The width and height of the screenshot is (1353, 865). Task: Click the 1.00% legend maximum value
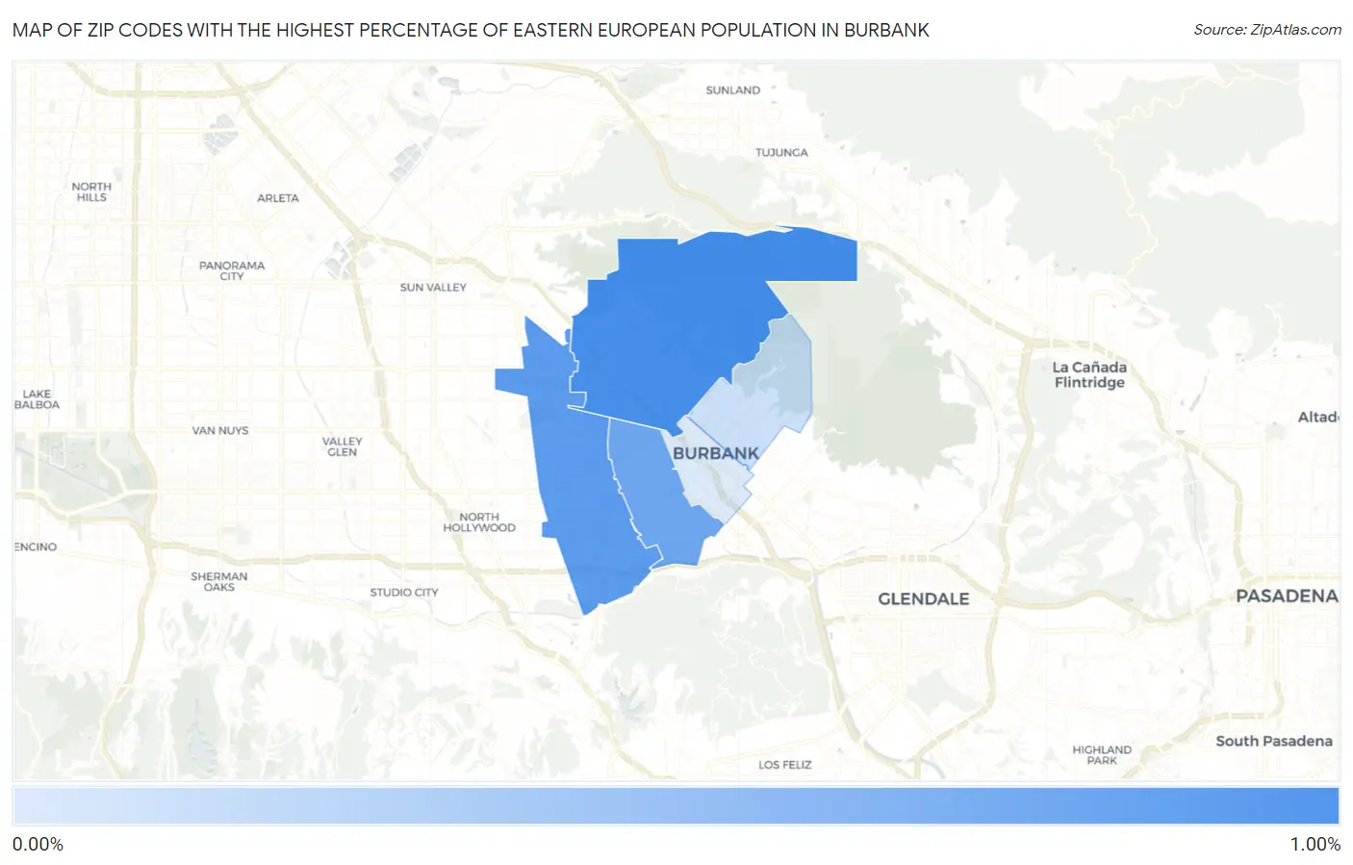tap(1315, 845)
